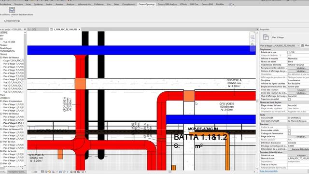
Task: Open the Collaborer ribbon tab
Action: point(98,4)
